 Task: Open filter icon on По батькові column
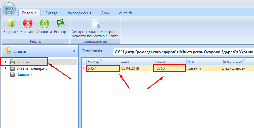[x=243, y=60]
